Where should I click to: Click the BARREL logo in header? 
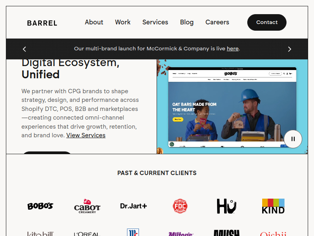pos(42,23)
